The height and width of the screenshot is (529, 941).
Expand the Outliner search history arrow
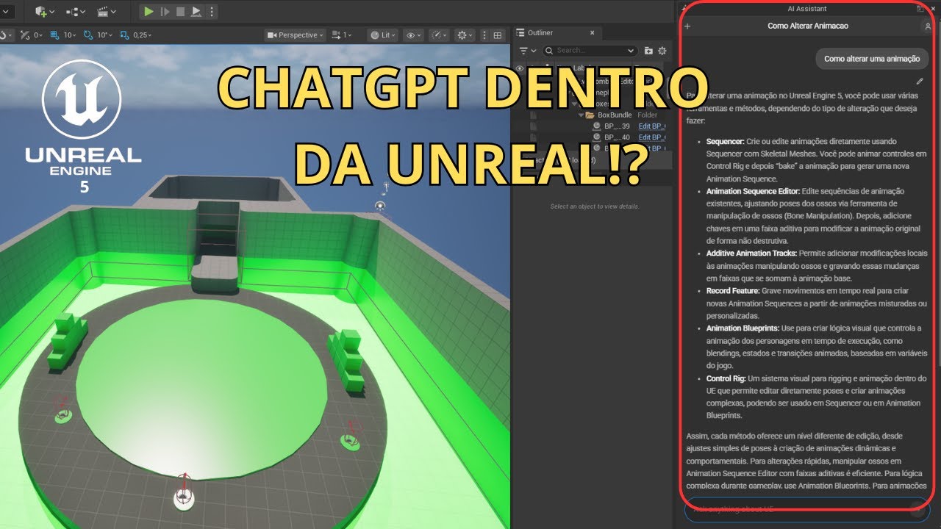pyautogui.click(x=631, y=51)
